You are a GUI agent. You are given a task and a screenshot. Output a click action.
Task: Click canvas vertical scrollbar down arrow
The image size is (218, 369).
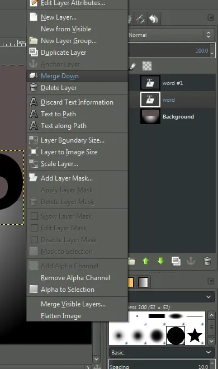pos(96,359)
